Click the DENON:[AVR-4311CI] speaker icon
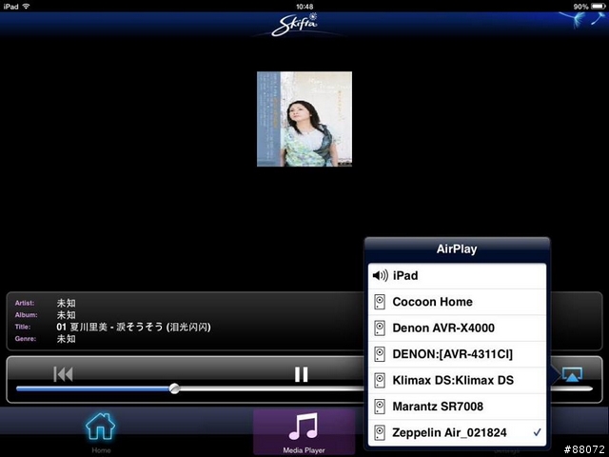The height and width of the screenshot is (457, 609). (380, 354)
